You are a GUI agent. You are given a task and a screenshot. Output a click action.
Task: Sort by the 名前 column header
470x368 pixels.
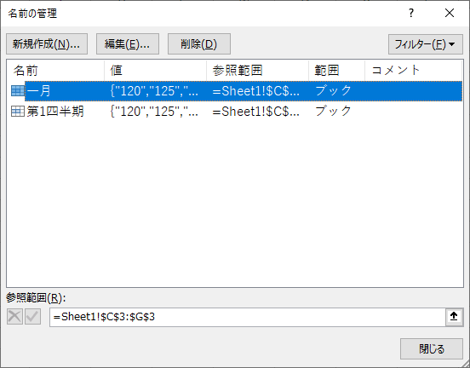(x=55, y=71)
